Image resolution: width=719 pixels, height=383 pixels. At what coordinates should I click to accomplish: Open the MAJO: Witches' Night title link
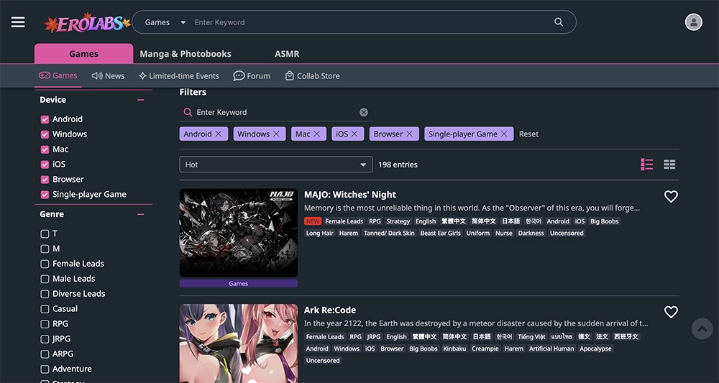point(350,195)
